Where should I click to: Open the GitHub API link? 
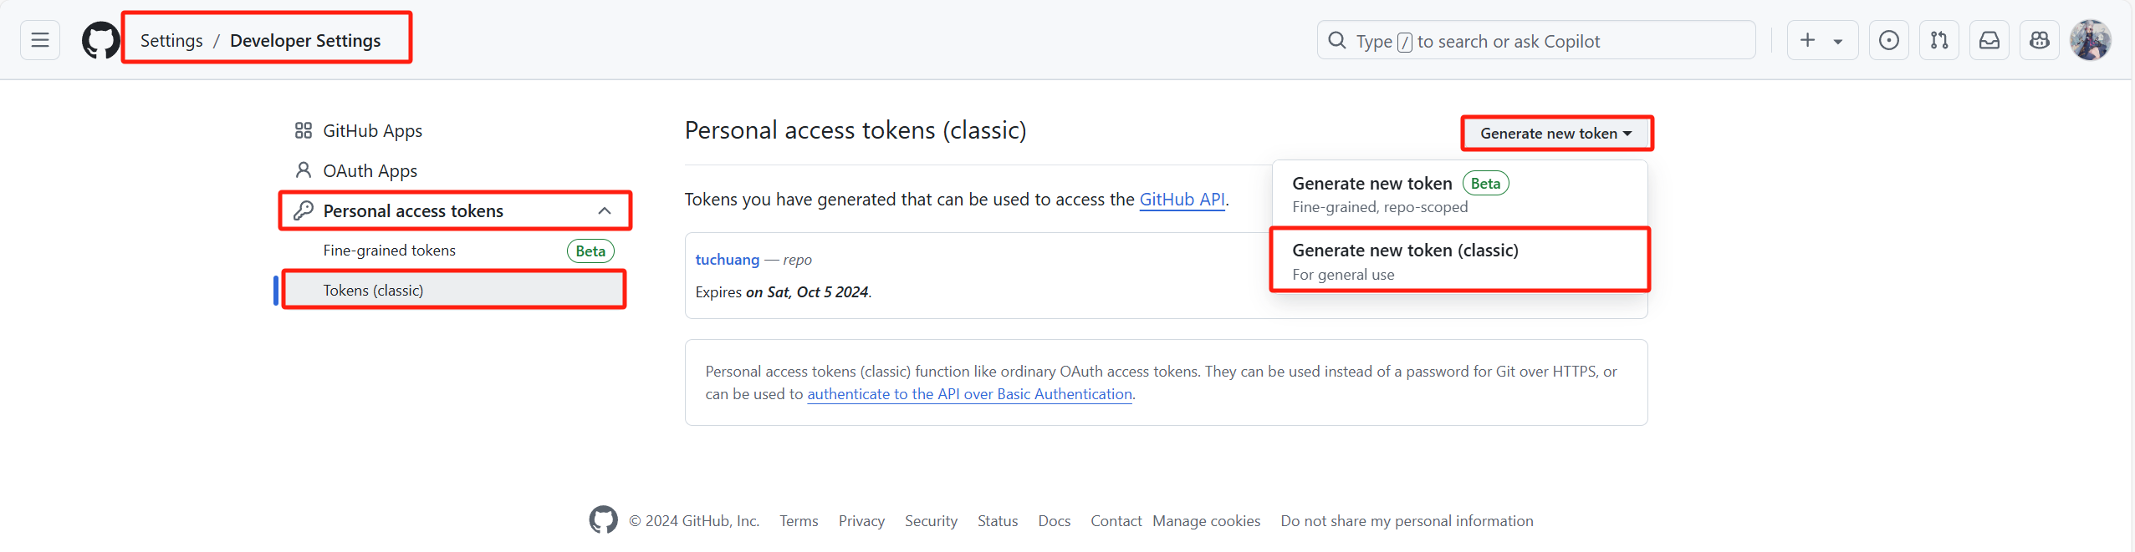tap(1182, 200)
